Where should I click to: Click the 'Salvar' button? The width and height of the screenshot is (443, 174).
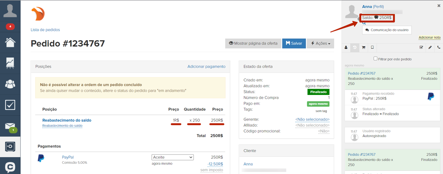click(294, 43)
